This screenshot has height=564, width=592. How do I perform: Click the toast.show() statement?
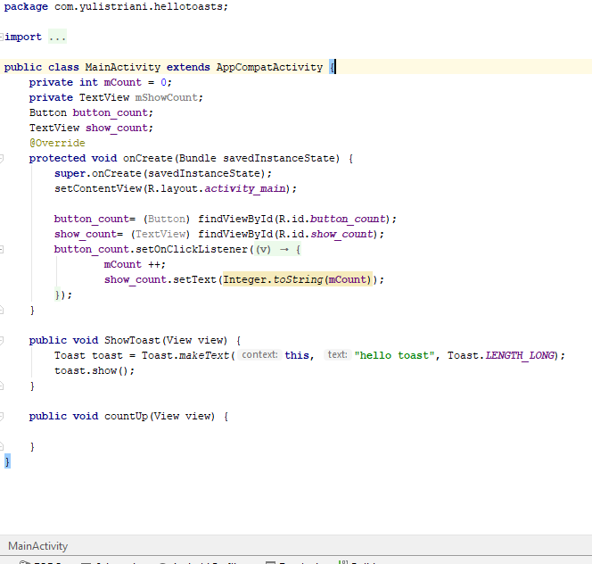point(95,370)
